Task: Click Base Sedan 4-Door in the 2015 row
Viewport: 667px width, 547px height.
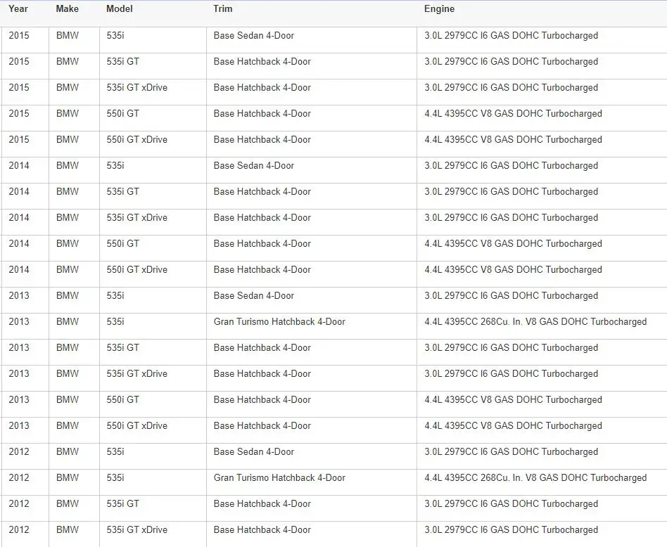Action: point(254,36)
